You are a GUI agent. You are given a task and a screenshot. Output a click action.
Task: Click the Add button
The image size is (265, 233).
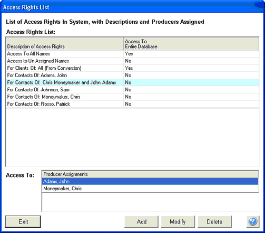pyautogui.click(x=141, y=221)
